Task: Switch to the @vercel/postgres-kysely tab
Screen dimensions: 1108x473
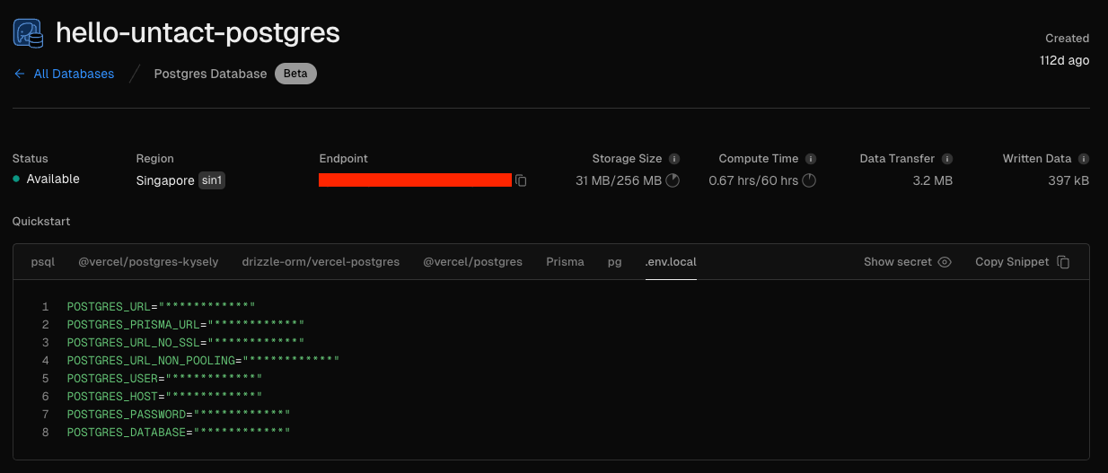Action: point(148,262)
